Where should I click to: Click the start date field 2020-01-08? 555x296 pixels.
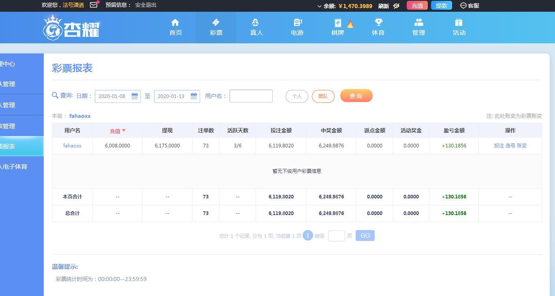coord(118,96)
